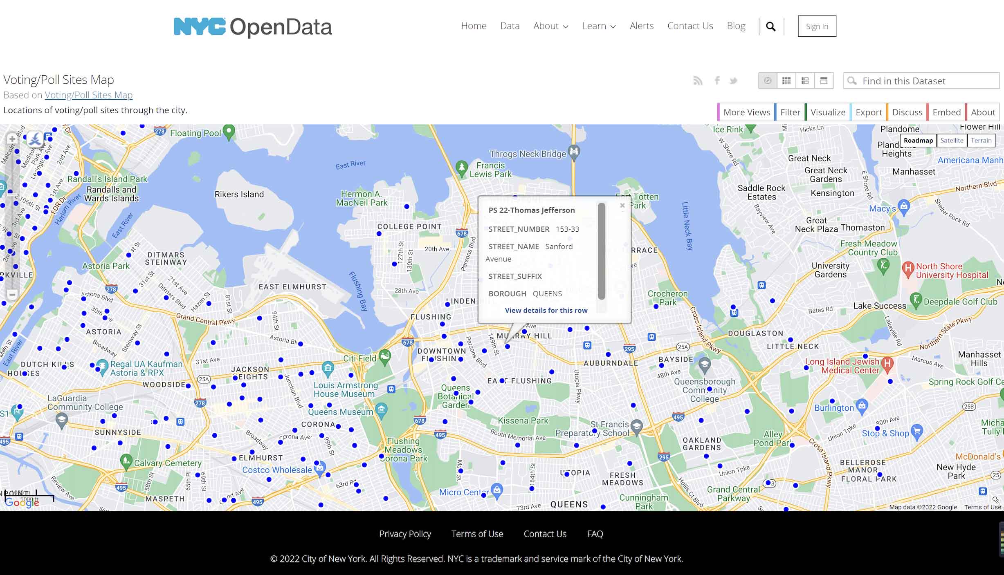The width and height of the screenshot is (1004, 575).
Task: Open footer Privacy Policy link
Action: 405,534
